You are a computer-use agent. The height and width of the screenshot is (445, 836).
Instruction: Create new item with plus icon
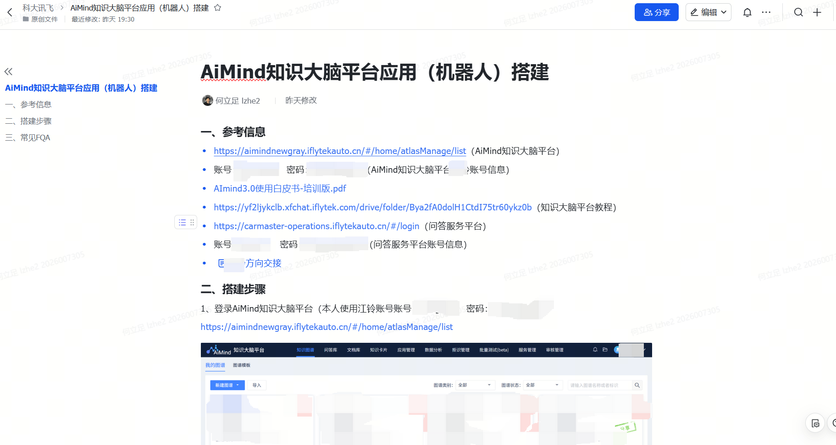point(817,12)
